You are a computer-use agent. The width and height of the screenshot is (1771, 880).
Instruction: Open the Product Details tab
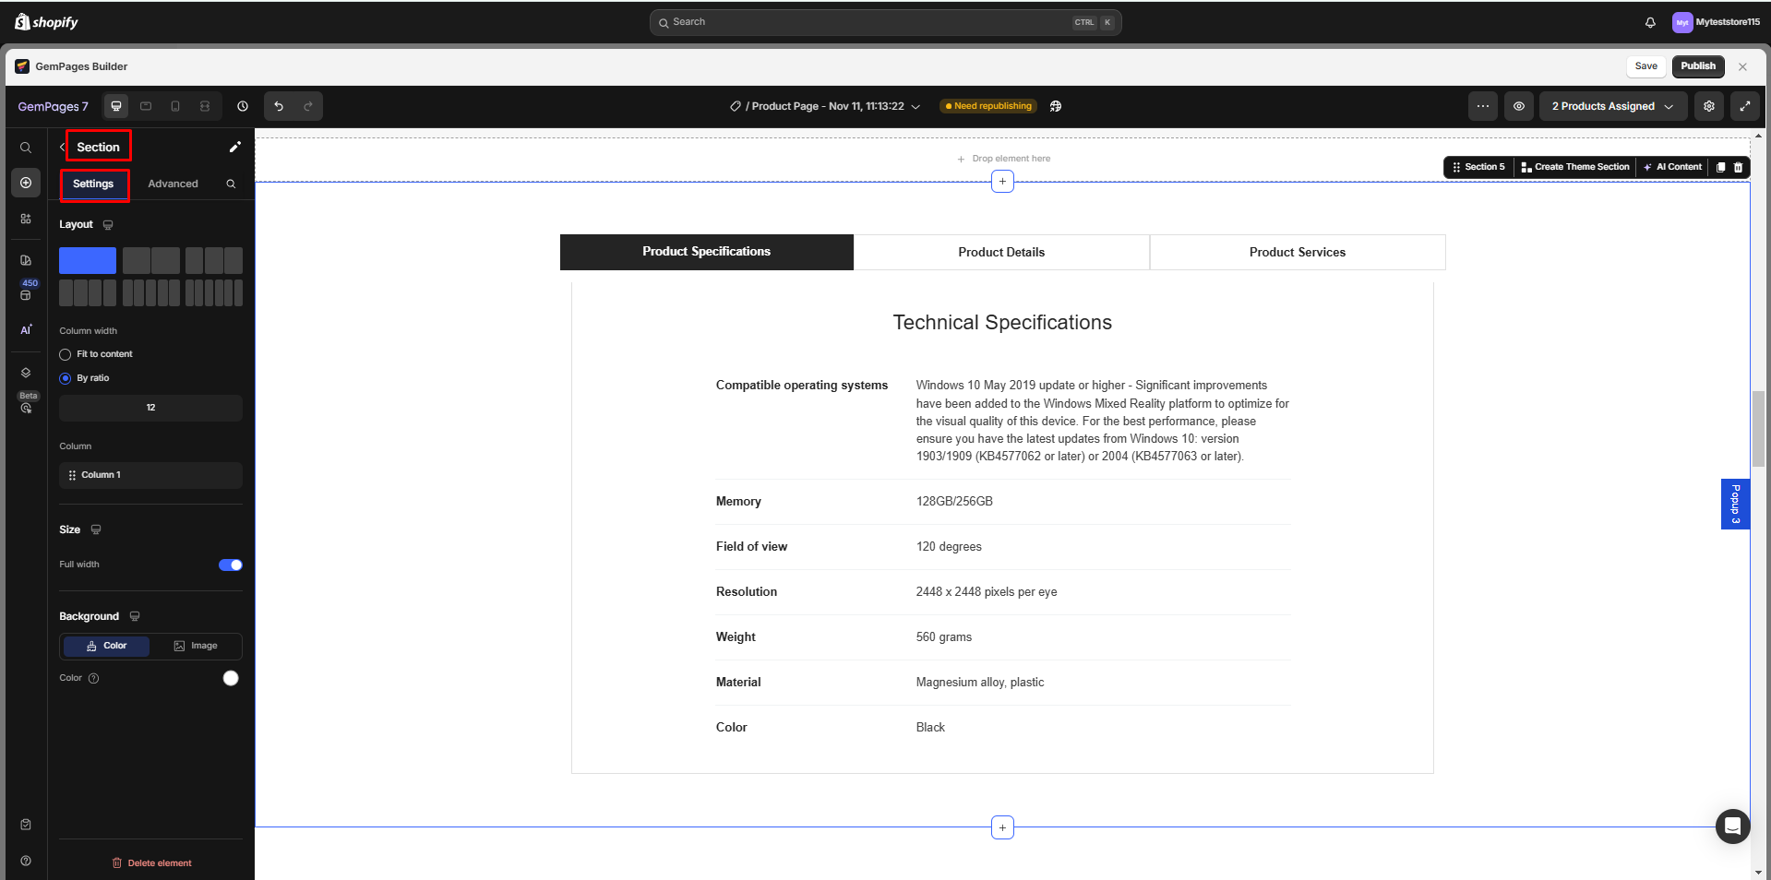(1001, 252)
